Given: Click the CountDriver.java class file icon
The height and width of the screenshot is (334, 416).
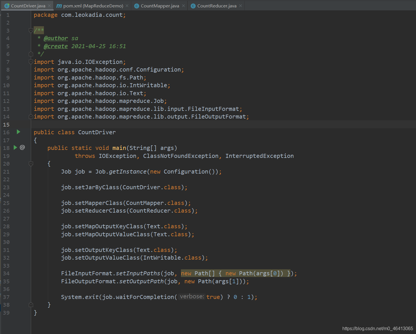Looking at the screenshot, I should [x=7, y=6].
